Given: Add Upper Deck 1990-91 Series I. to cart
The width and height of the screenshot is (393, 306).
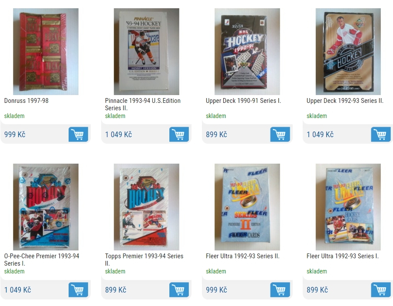Looking at the screenshot, I should 280,134.
